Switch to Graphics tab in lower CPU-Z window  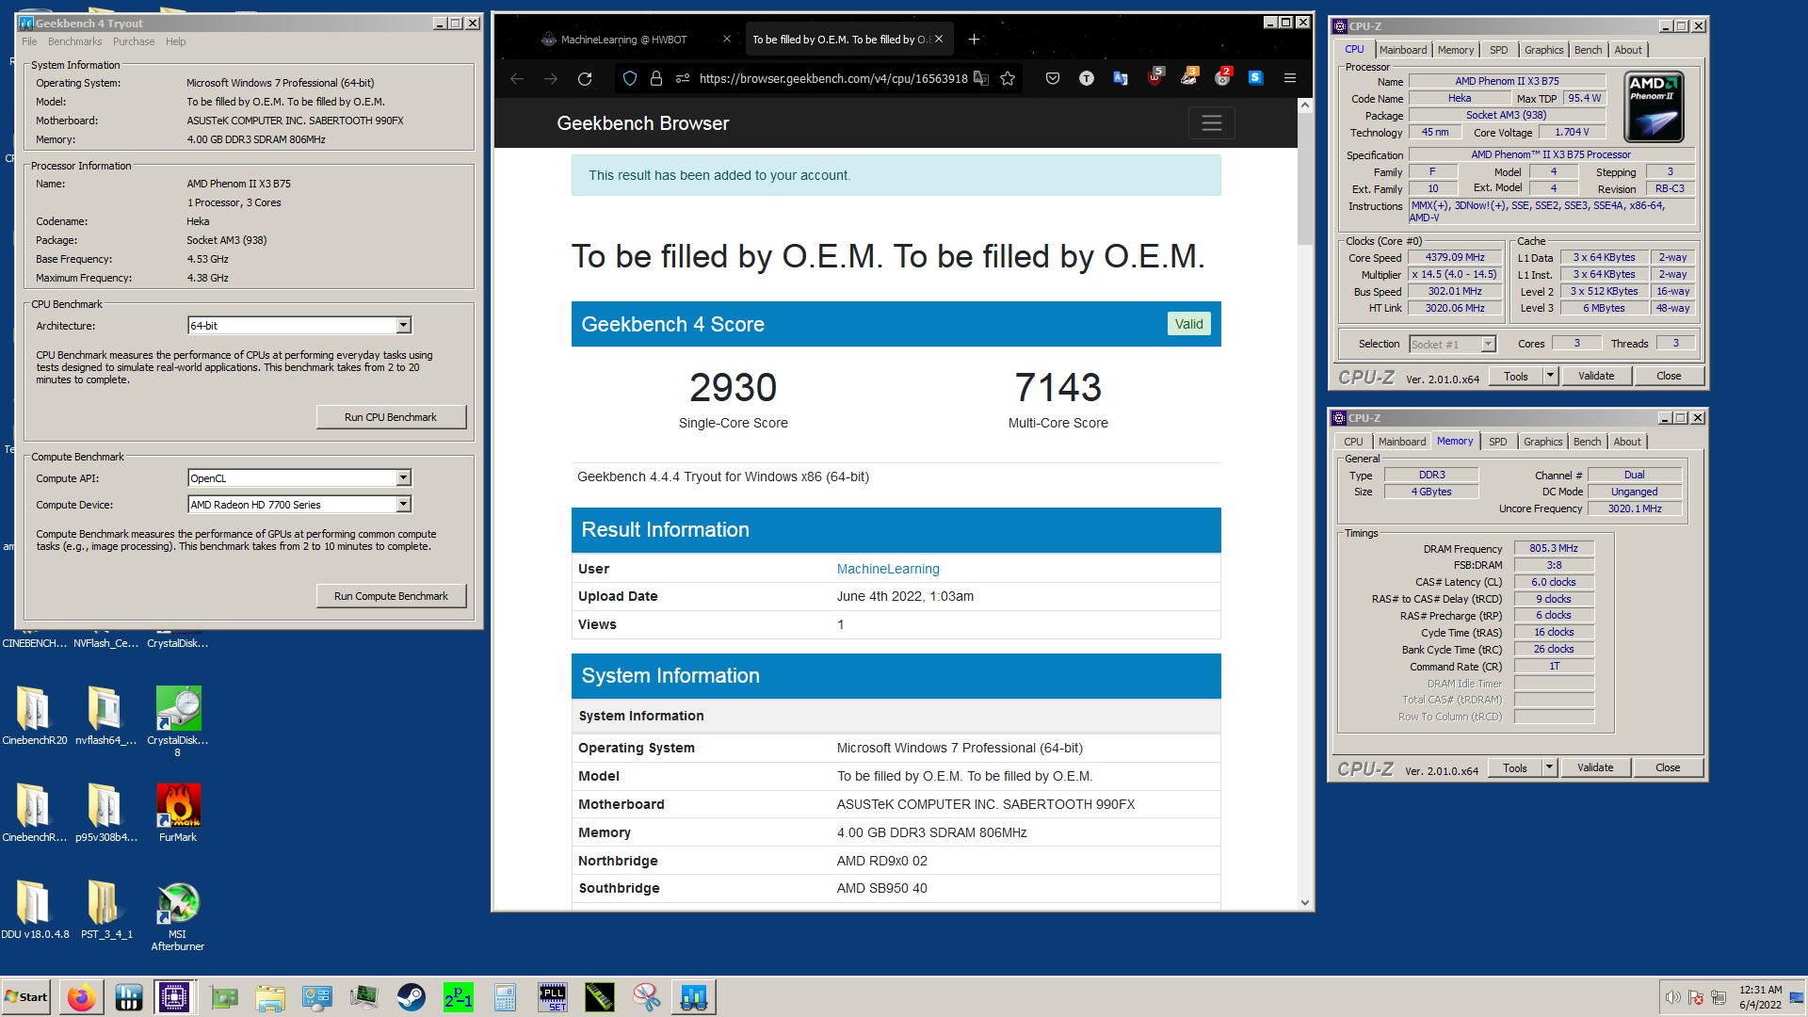(x=1542, y=442)
